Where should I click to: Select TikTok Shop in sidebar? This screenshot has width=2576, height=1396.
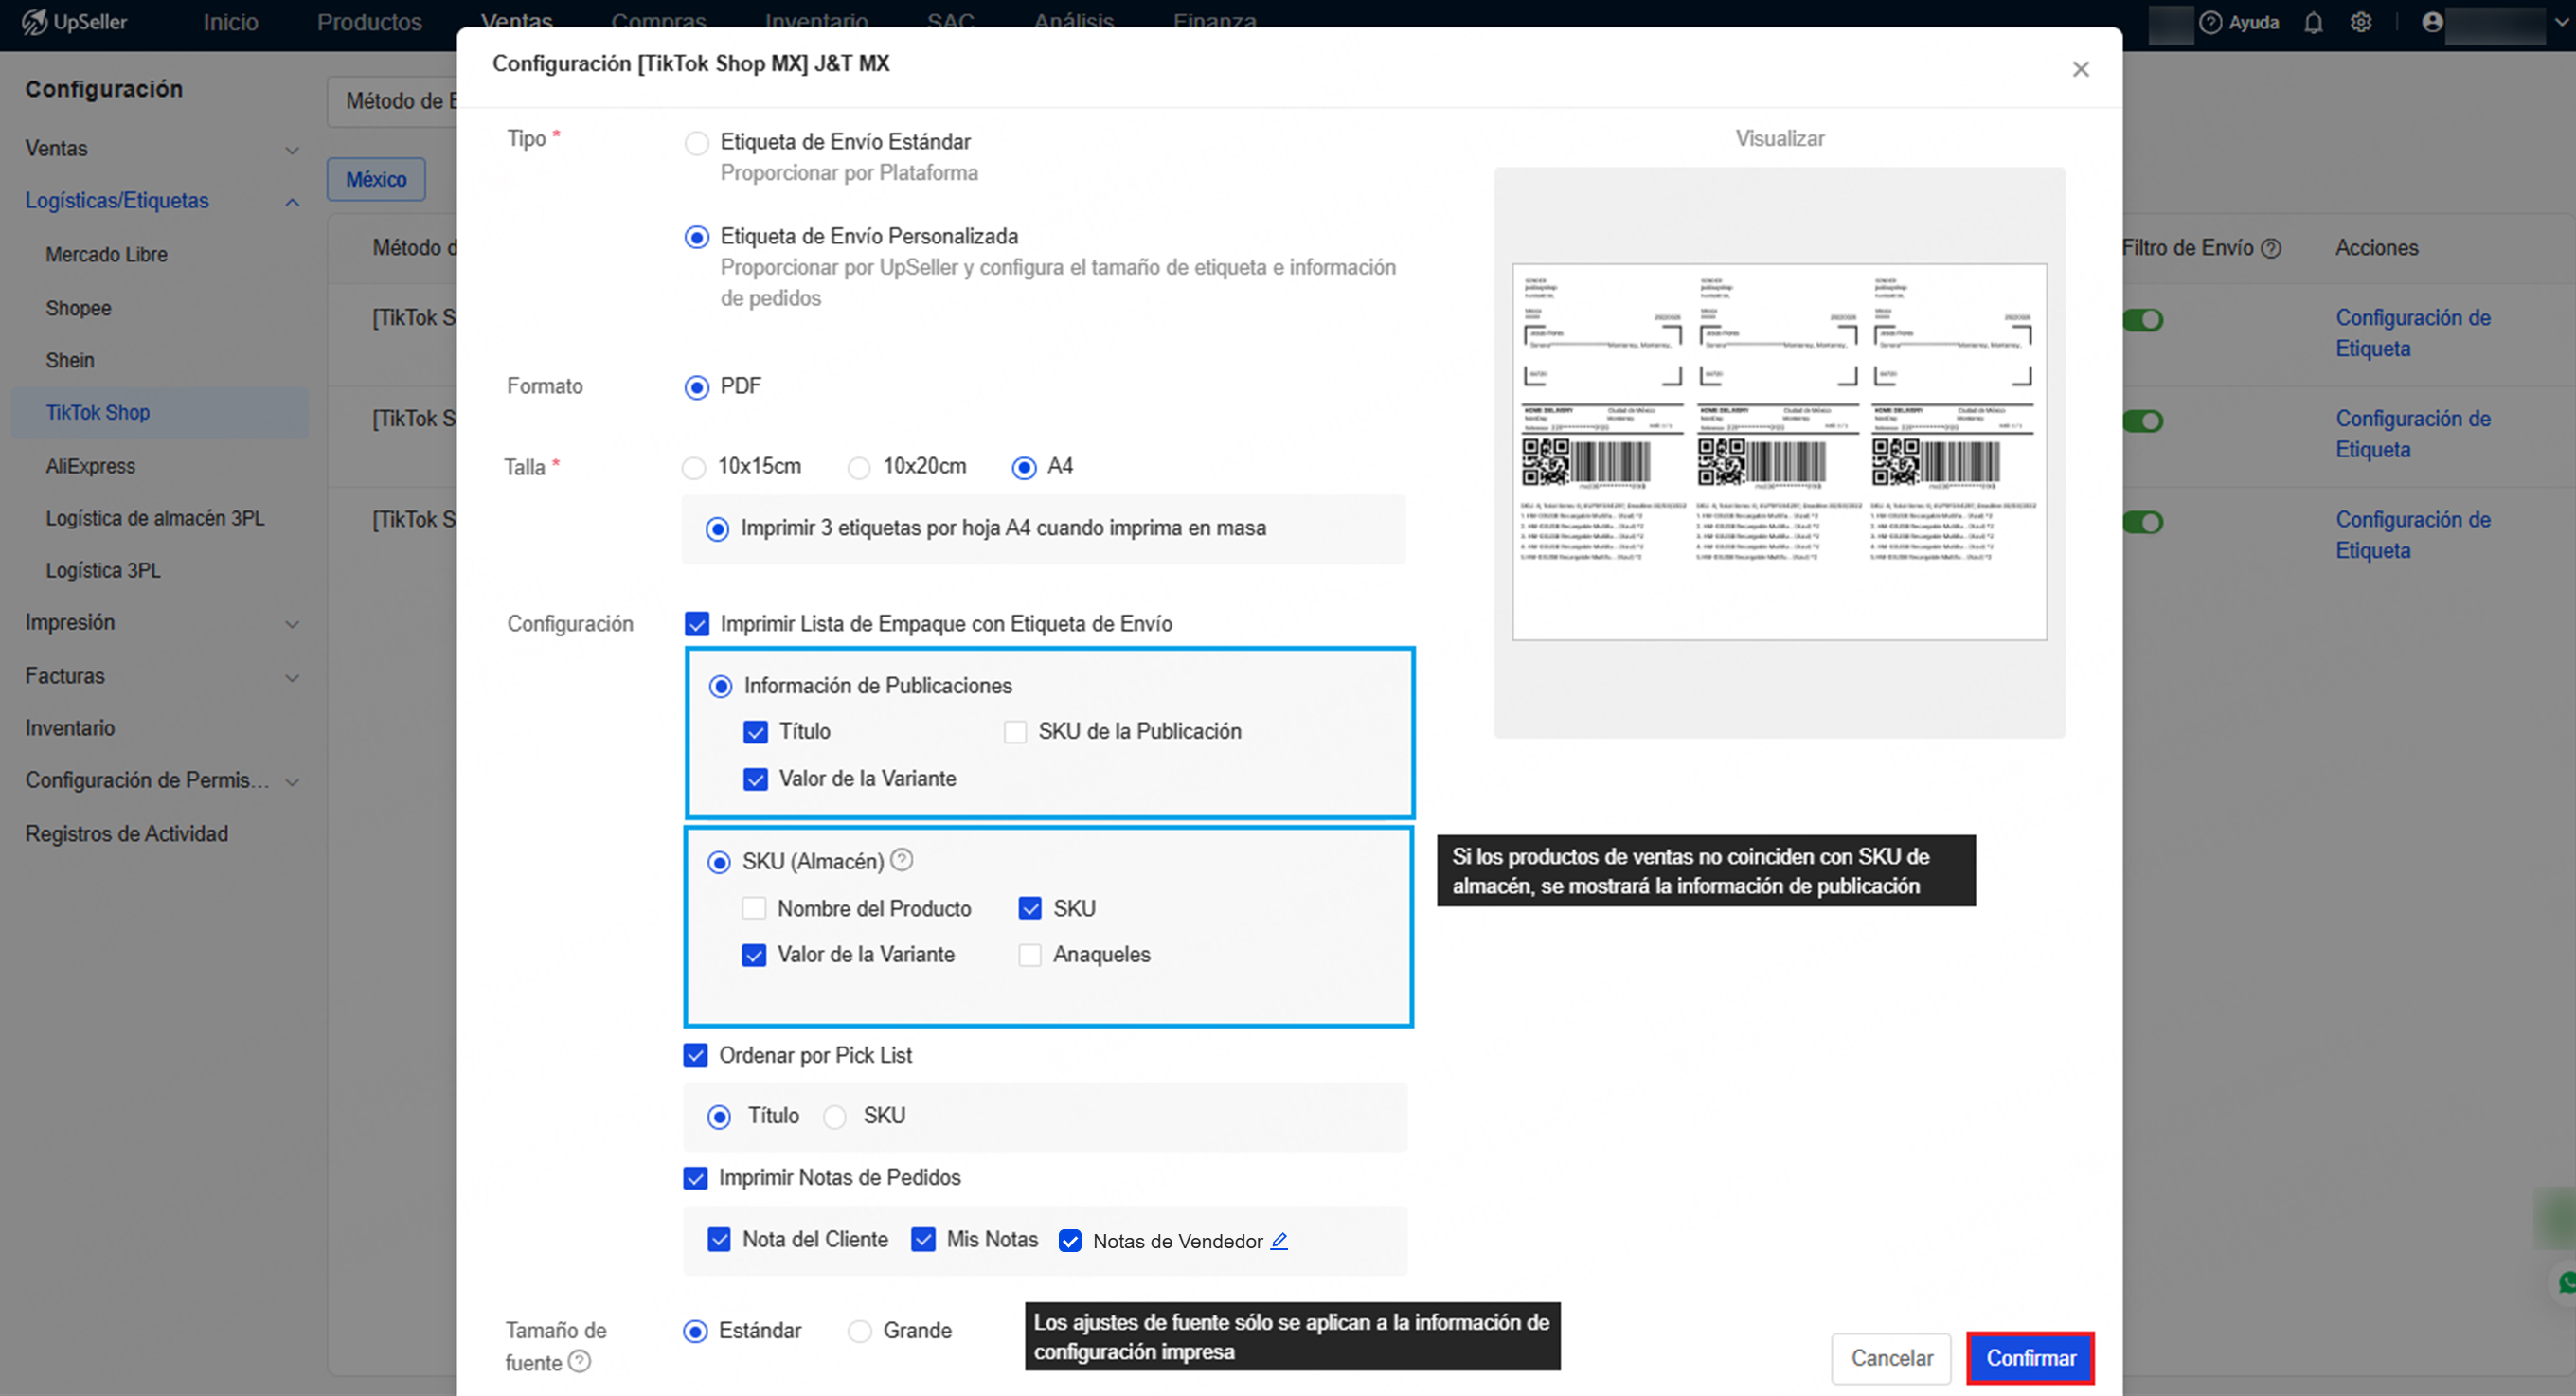click(x=160, y=413)
